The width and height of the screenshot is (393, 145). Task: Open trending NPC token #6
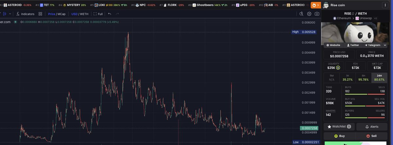point(143,5)
